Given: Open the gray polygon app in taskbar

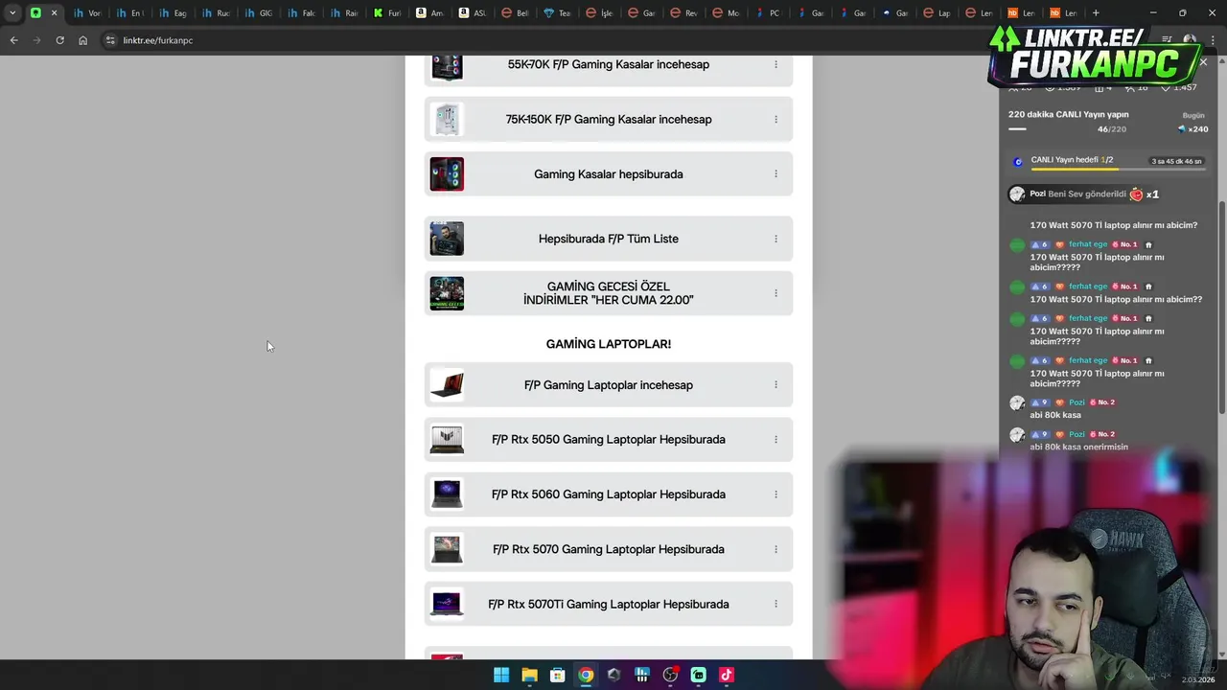Looking at the screenshot, I should point(613,675).
